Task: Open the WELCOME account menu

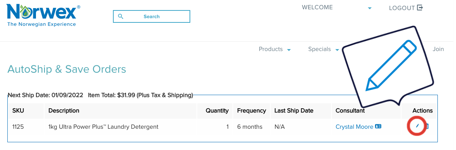Action: (x=317, y=8)
